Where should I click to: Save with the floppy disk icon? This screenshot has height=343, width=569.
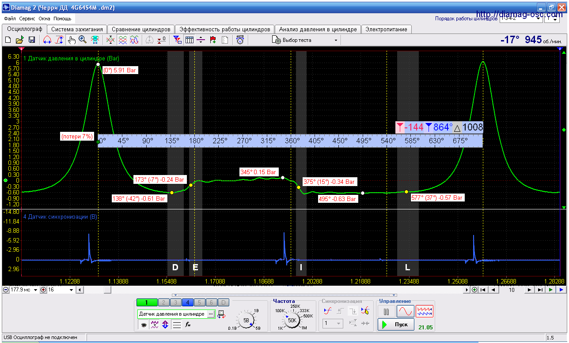click(32, 40)
